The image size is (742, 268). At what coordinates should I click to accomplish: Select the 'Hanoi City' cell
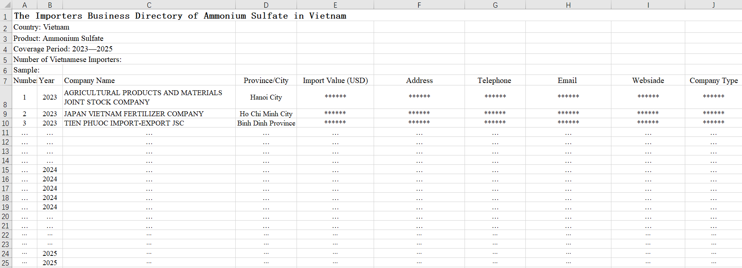(x=266, y=97)
